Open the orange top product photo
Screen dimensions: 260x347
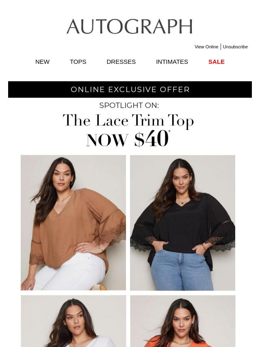click(x=183, y=321)
